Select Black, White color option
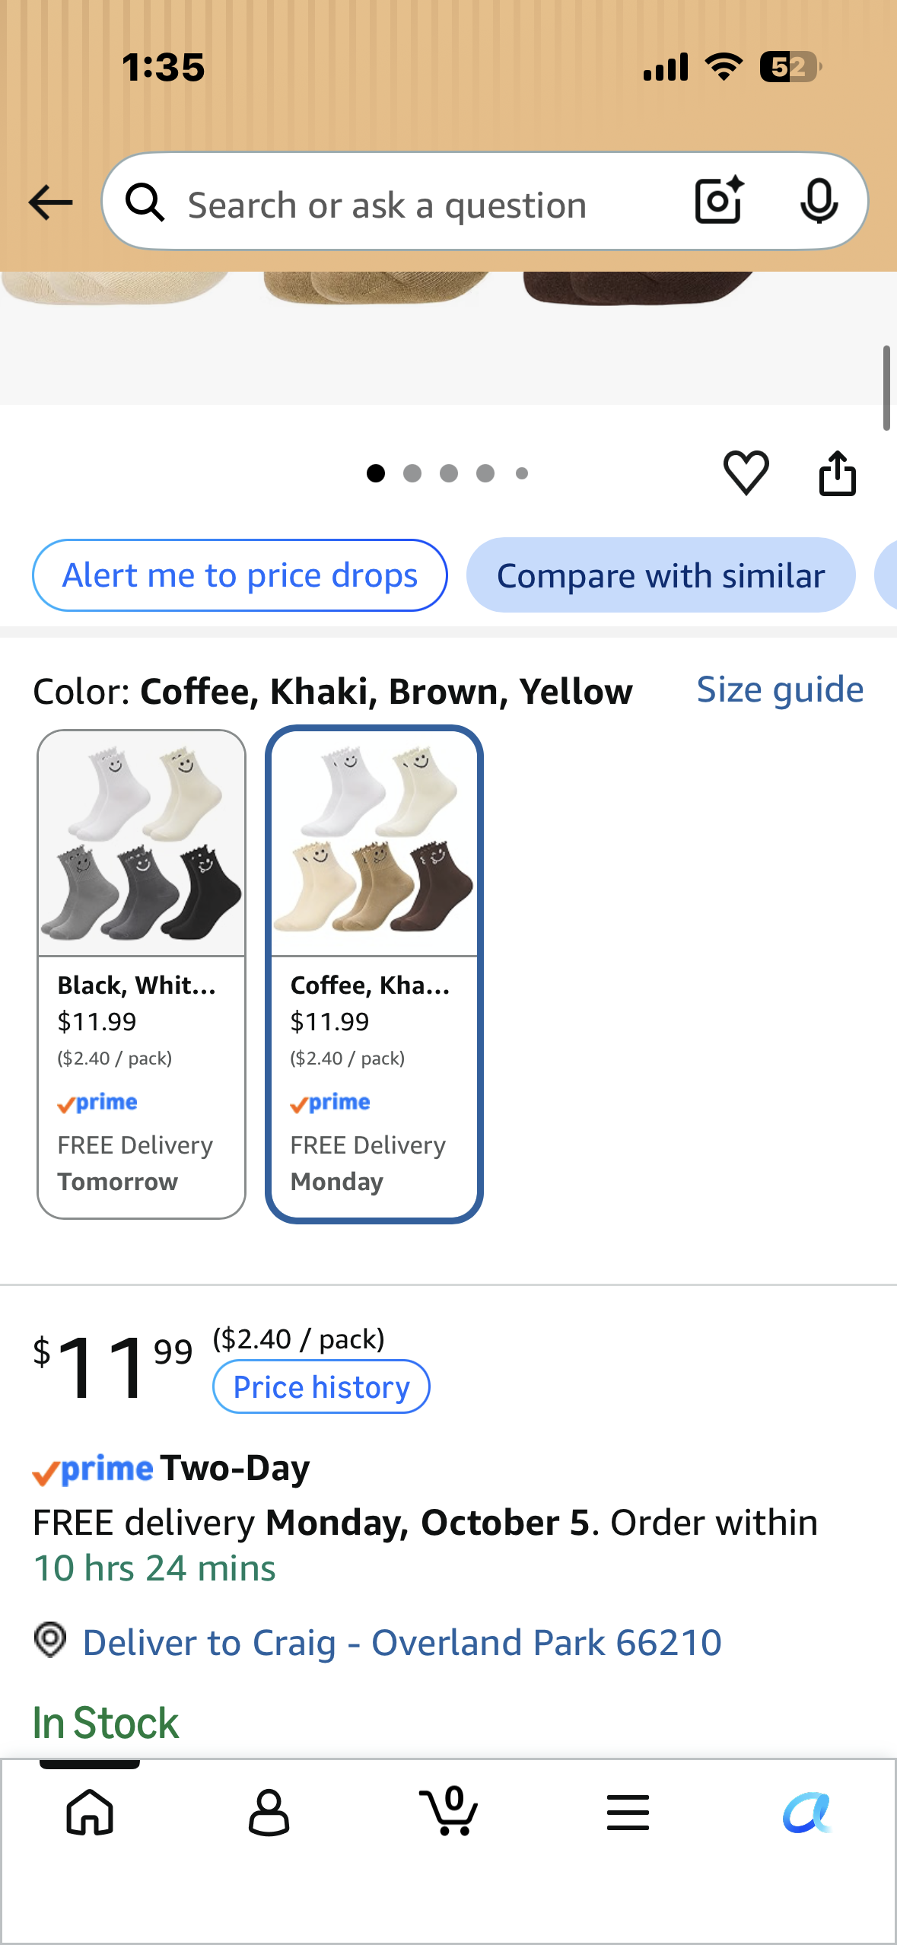The width and height of the screenshot is (897, 1945). click(x=142, y=974)
